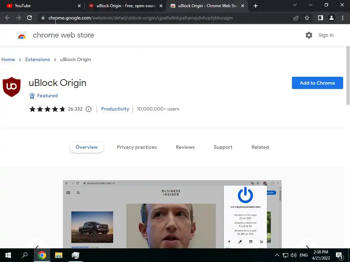The image size is (350, 262).
Task: Open the Windows Start menu
Action: tap(8, 255)
